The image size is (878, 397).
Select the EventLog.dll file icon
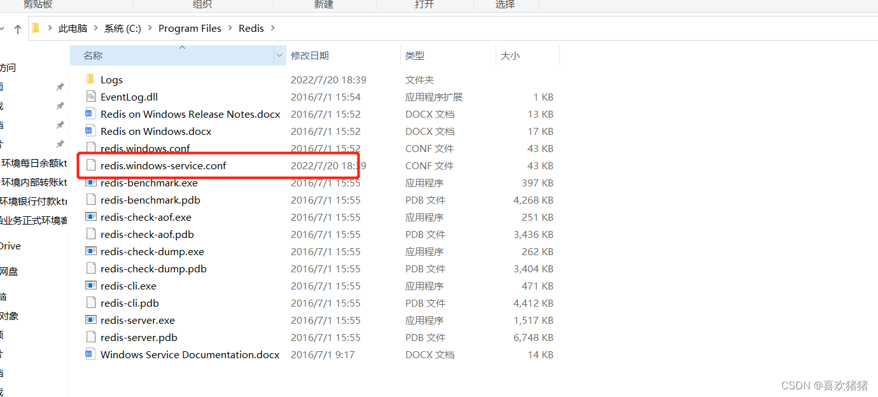point(90,97)
